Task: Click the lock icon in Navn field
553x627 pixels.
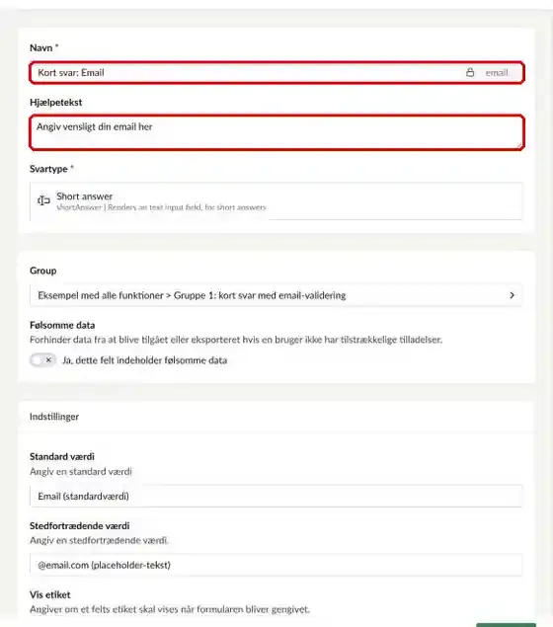Action: coord(470,72)
